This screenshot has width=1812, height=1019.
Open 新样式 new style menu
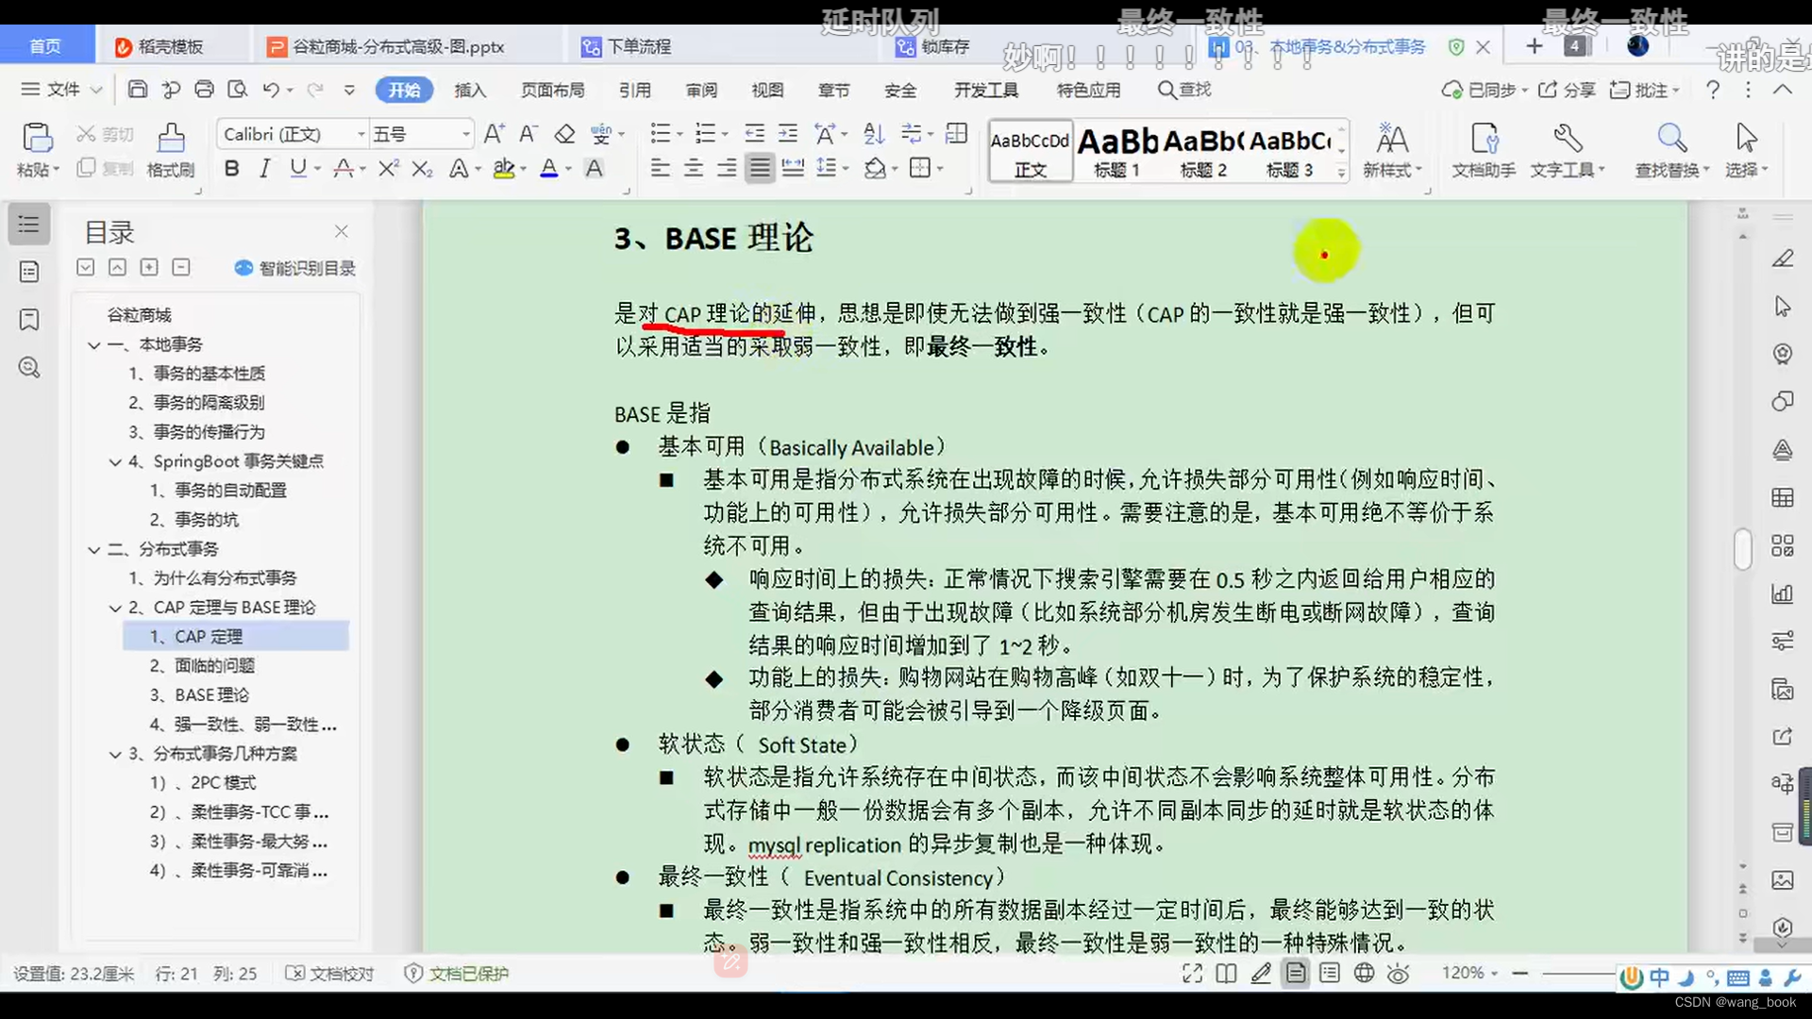point(1392,151)
